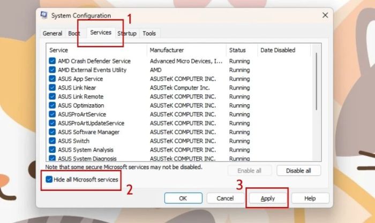Uncheck ASUS Software Manager checkbox
This screenshot has width=375, height=223.
[x=52, y=132]
